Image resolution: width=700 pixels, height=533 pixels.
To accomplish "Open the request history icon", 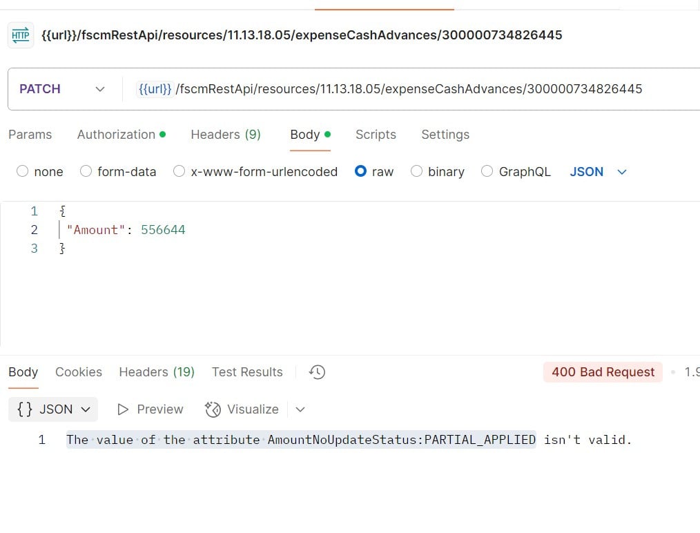I will (317, 372).
